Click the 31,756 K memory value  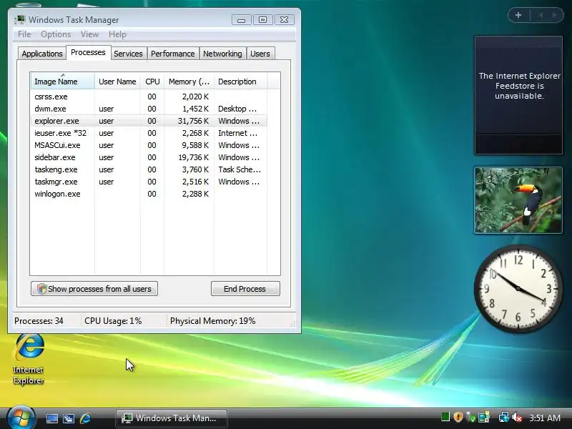tap(193, 121)
